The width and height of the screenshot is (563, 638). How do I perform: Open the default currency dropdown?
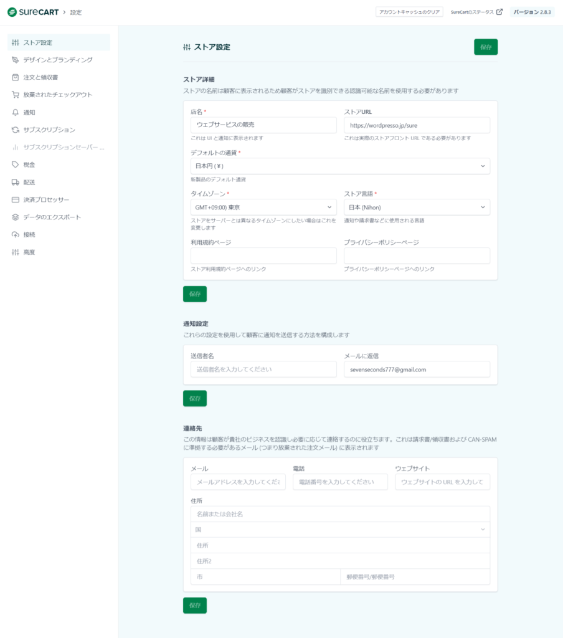339,166
